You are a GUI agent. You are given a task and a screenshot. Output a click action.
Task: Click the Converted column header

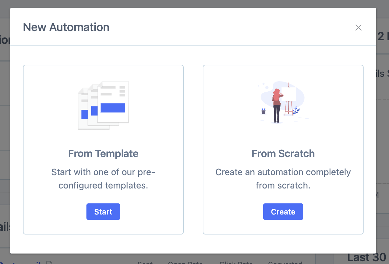click(x=285, y=263)
